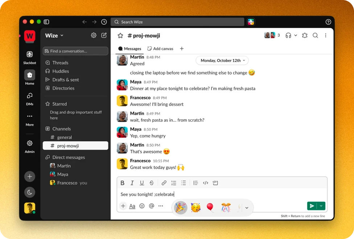
Task: Search in channel with magnifier icon
Action: (x=315, y=36)
